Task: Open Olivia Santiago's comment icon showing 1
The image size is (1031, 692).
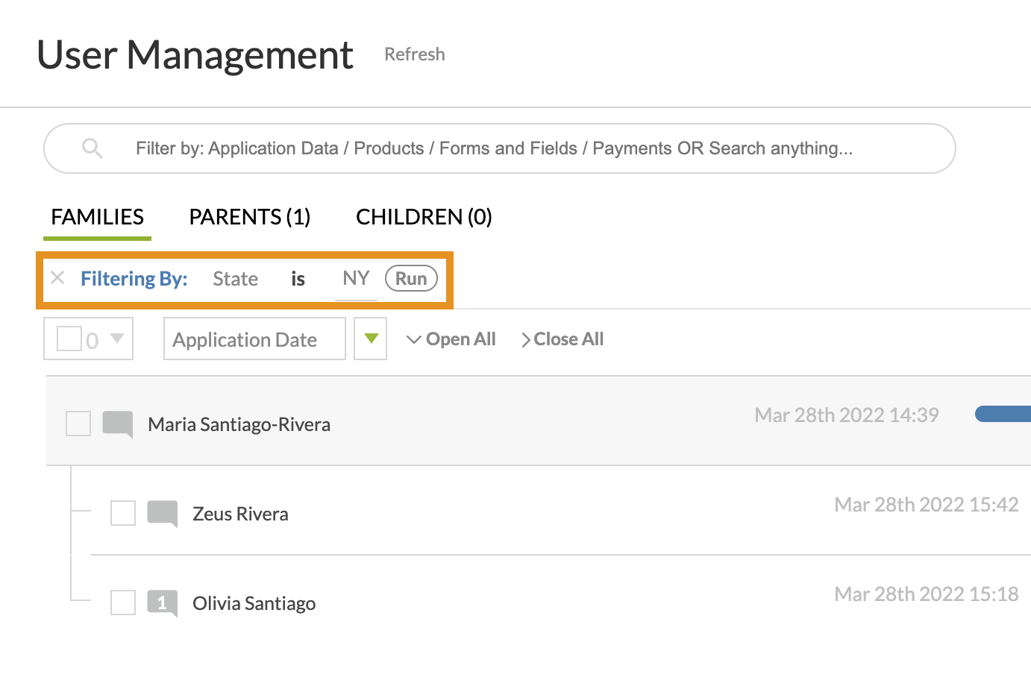Action: coord(163,603)
